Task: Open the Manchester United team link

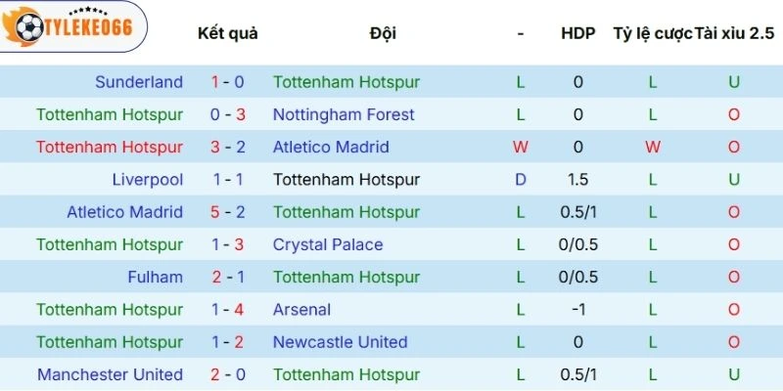Action: [110, 374]
